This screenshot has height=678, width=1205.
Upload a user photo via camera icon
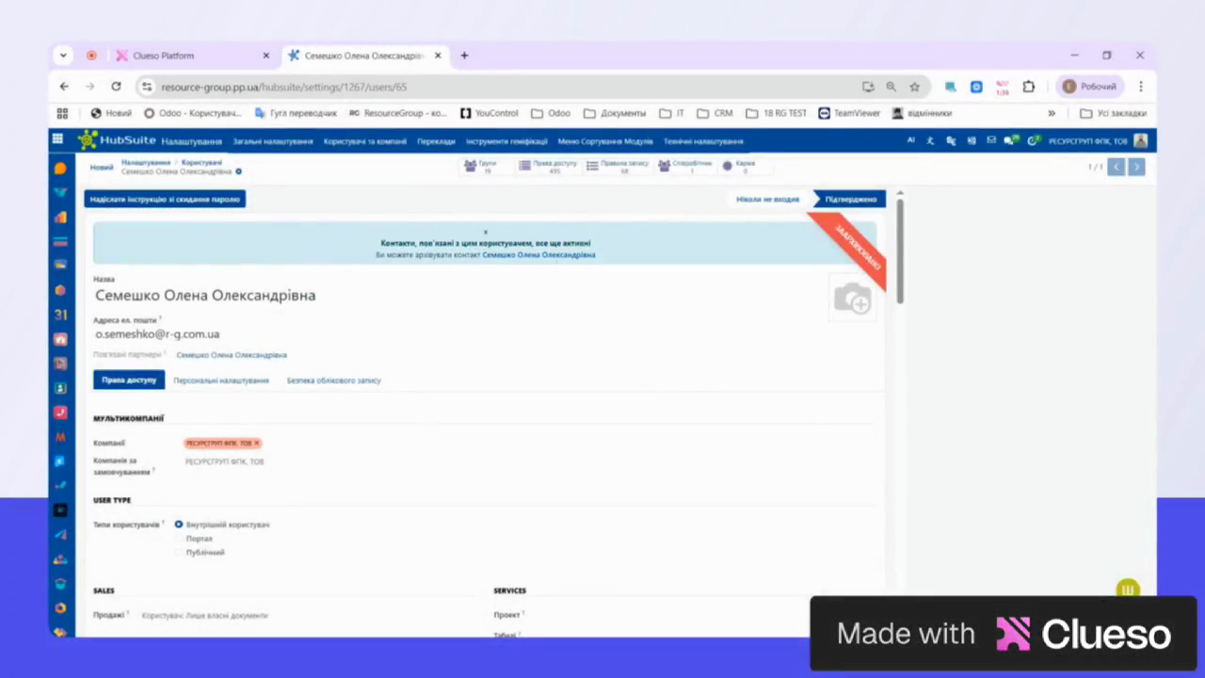point(852,298)
